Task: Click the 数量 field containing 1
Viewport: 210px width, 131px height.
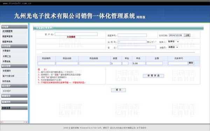Action: 116,63
